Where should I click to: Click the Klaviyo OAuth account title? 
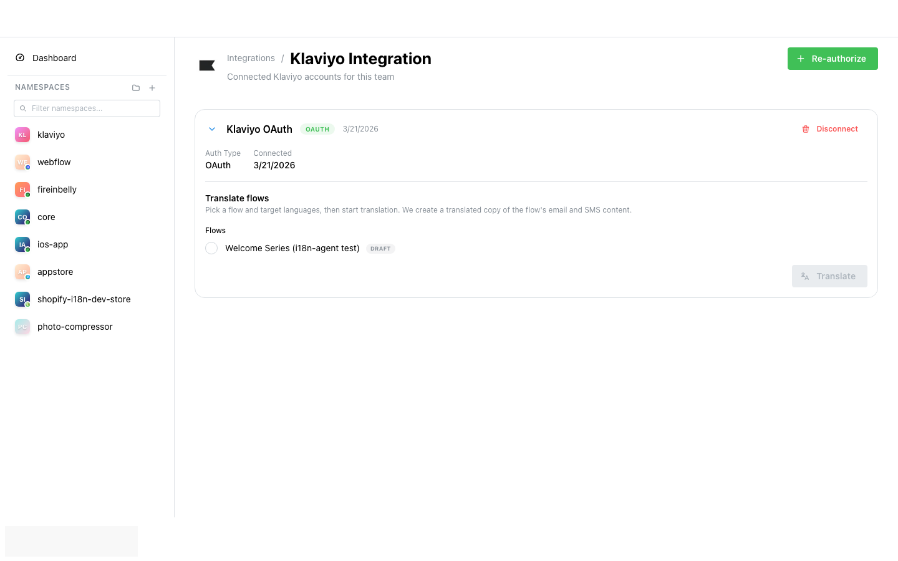pos(259,129)
